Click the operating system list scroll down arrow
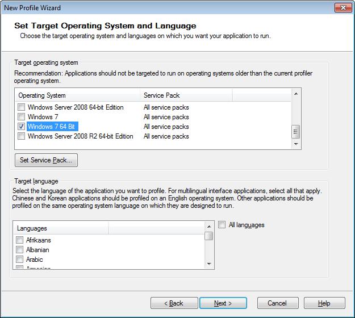This screenshot has height=318, width=355. (296, 144)
